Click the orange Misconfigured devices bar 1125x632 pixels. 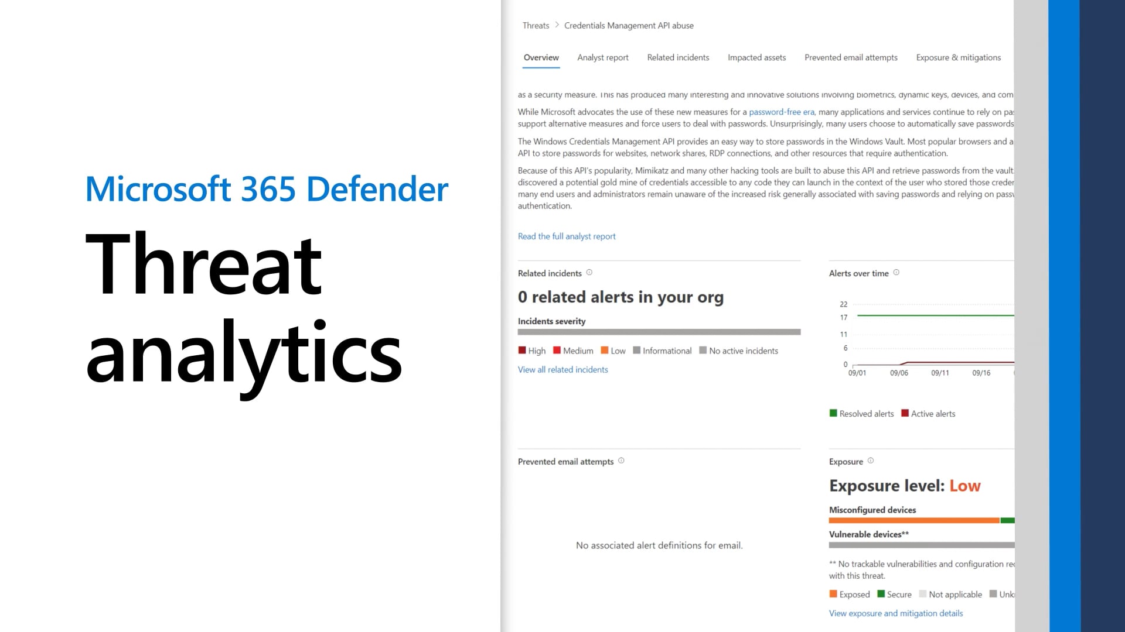pos(914,520)
